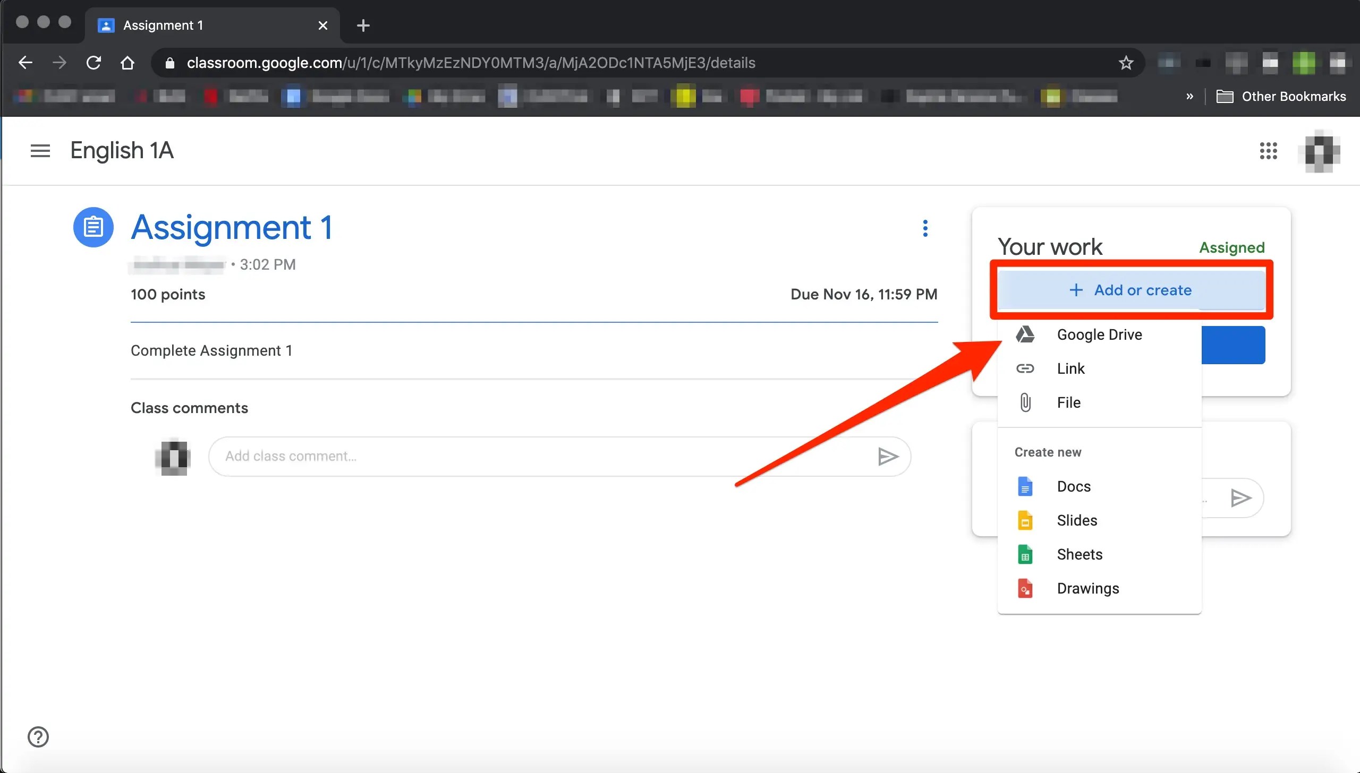Open a new browser tab

[363, 25]
